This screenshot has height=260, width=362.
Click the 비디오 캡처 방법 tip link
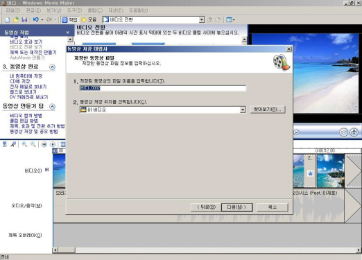click(x=26, y=116)
